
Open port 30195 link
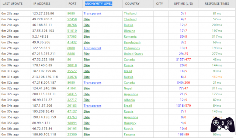click(x=72, y=129)
